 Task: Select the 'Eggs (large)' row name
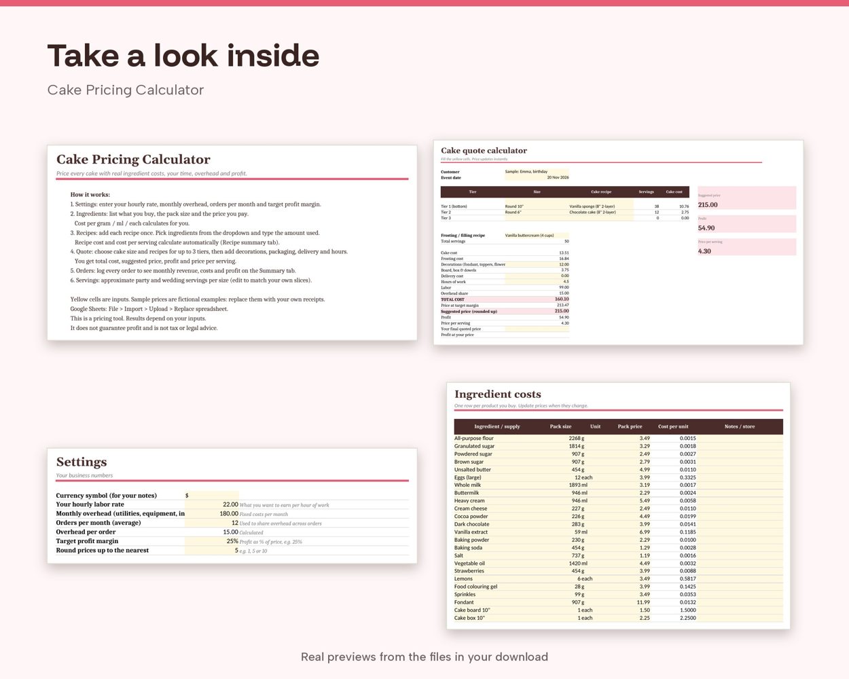click(x=468, y=477)
